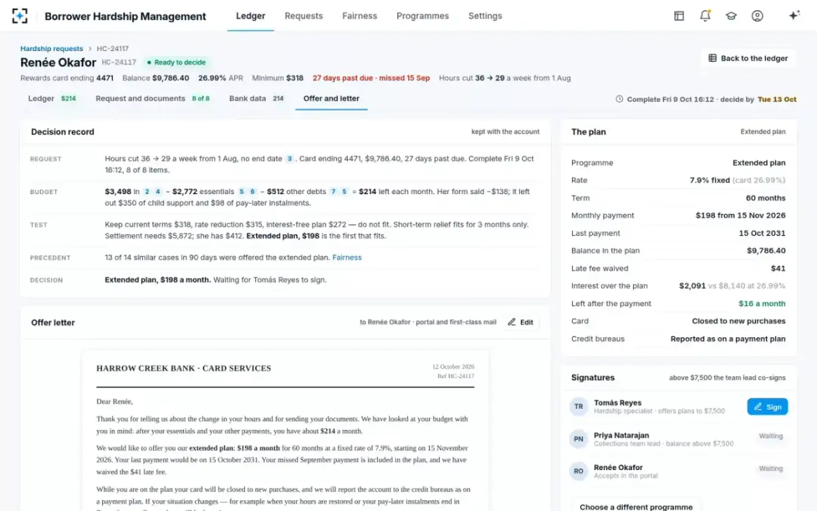This screenshot has width=817, height=511.
Task: Open Settings in the top navigation
Action: [x=485, y=16]
